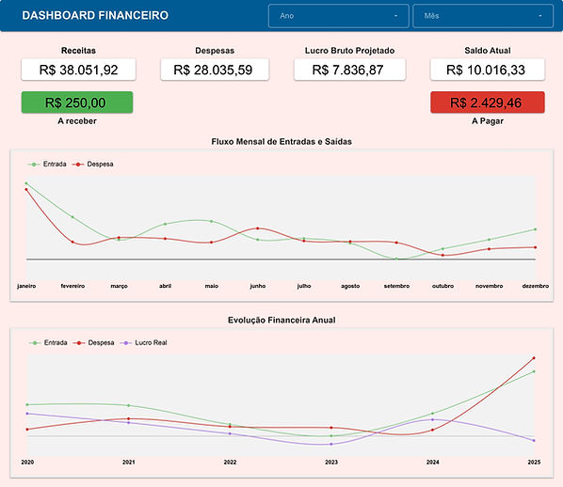Click the A receber label
Screen dimensions: 563x487
[x=77, y=121]
